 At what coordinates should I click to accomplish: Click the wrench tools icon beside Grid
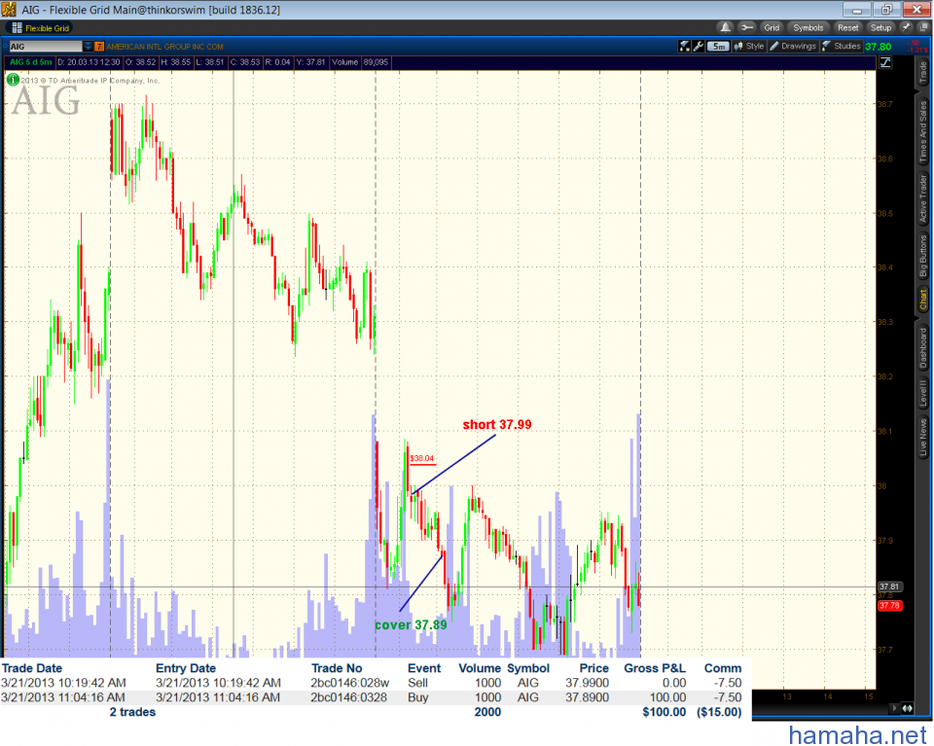point(746,27)
